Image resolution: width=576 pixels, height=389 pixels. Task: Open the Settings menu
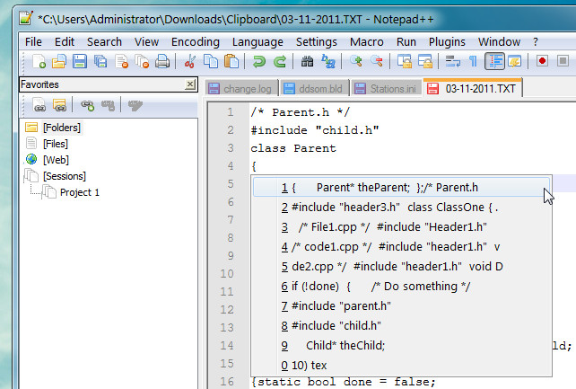tap(317, 42)
